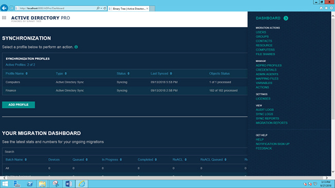This screenshot has height=188, width=335.
Task: Open the browser home icon
Action: pos(321,8)
